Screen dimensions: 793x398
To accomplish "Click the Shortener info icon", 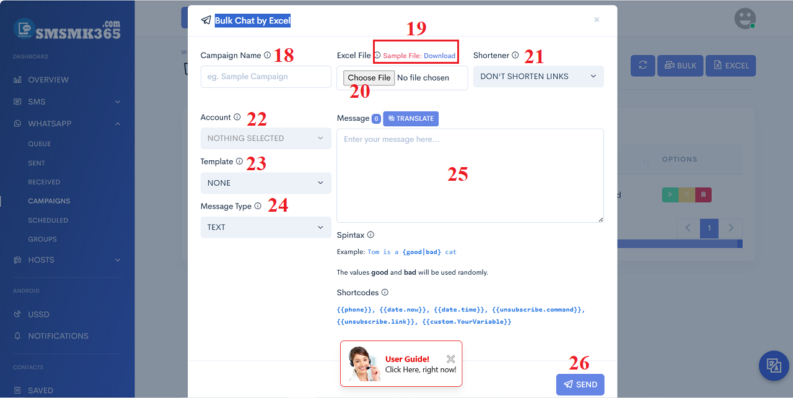I will click(x=515, y=55).
